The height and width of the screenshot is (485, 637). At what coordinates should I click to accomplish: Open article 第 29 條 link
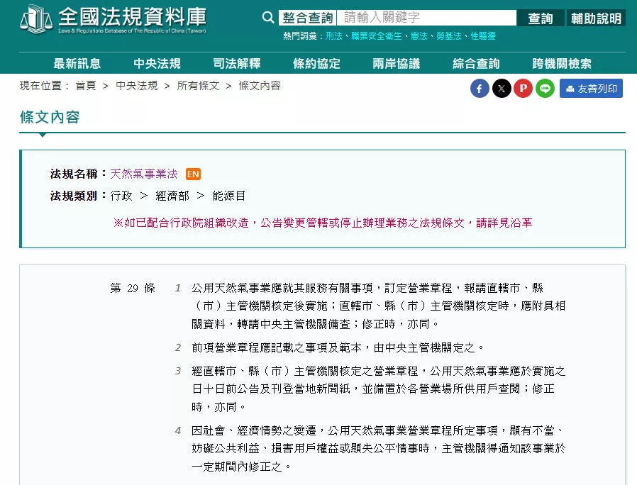(x=133, y=288)
